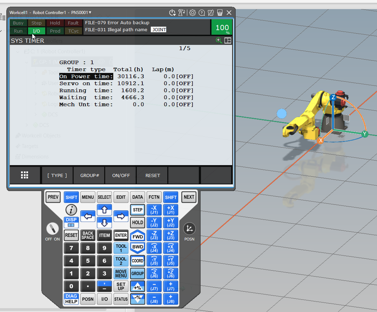Click the round info (i) key
The width and height of the screenshot is (377, 312).
71,210
